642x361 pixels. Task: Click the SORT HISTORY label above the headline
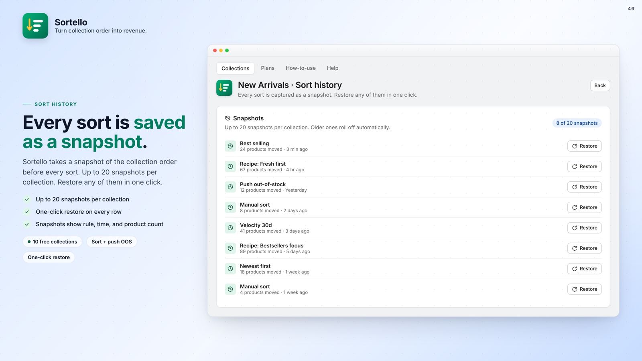(x=56, y=104)
